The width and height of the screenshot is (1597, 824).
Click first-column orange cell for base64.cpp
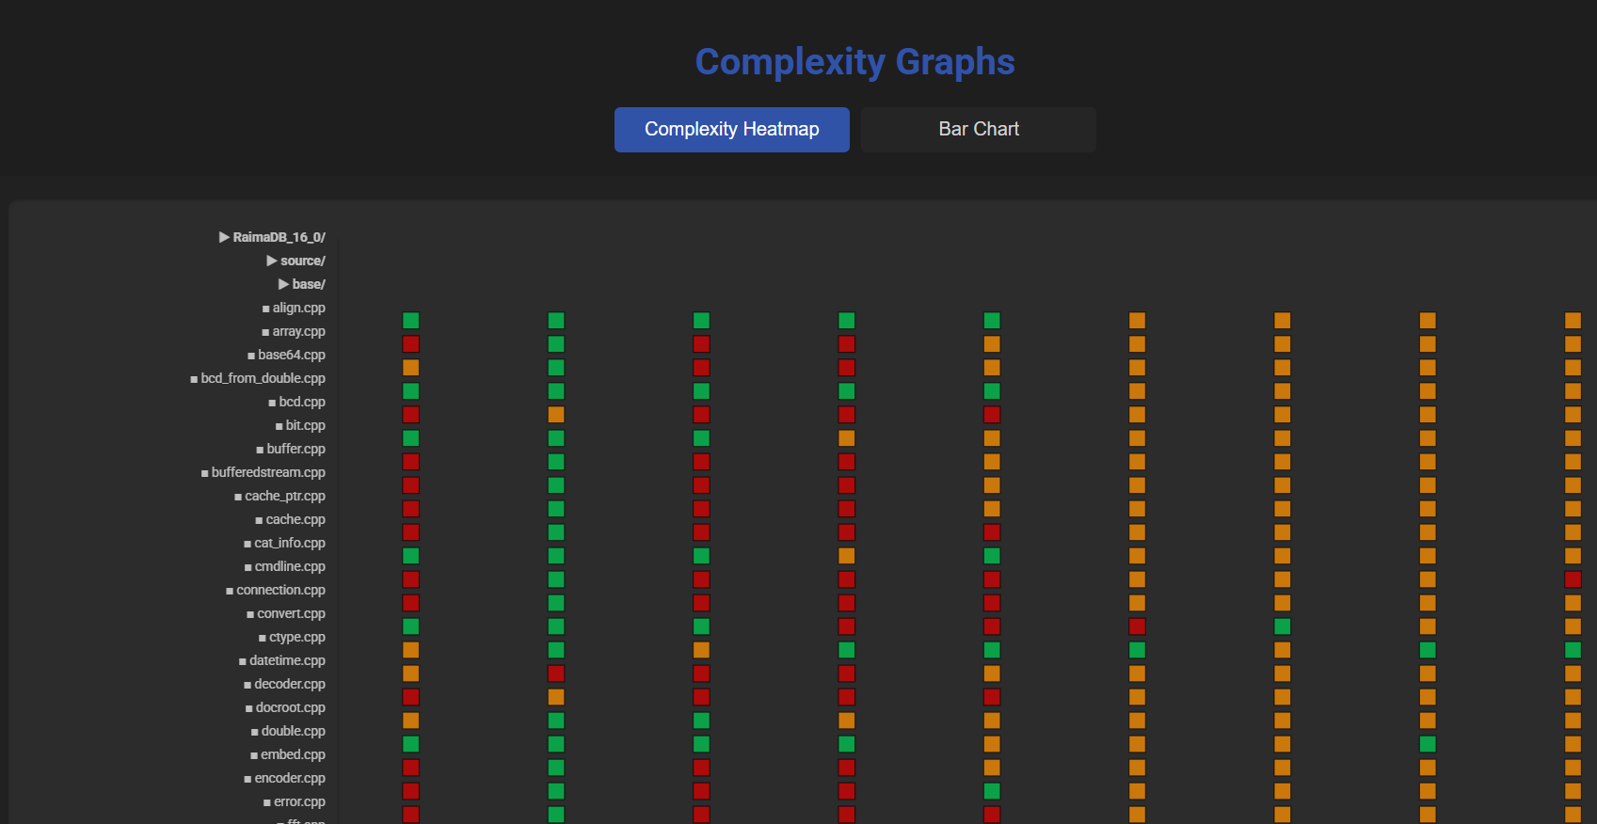[411, 368]
